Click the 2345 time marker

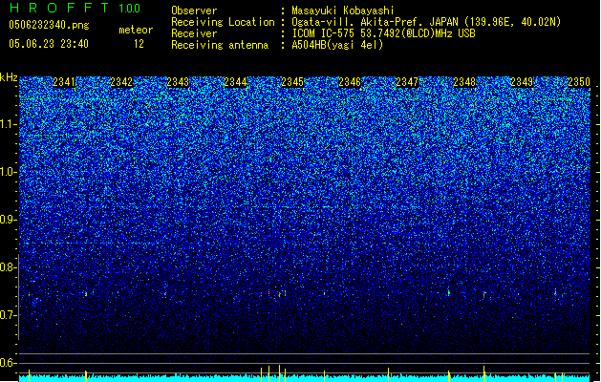(x=292, y=82)
